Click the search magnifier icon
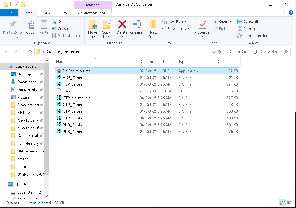This screenshot has width=296, height=208. pos(286,52)
